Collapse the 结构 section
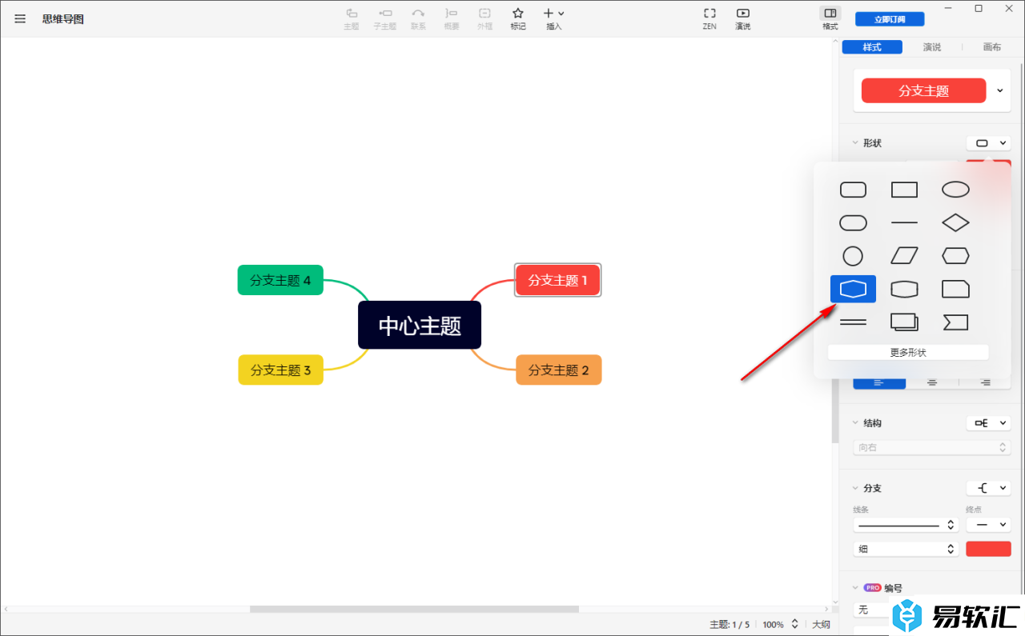1025x636 pixels. point(855,422)
